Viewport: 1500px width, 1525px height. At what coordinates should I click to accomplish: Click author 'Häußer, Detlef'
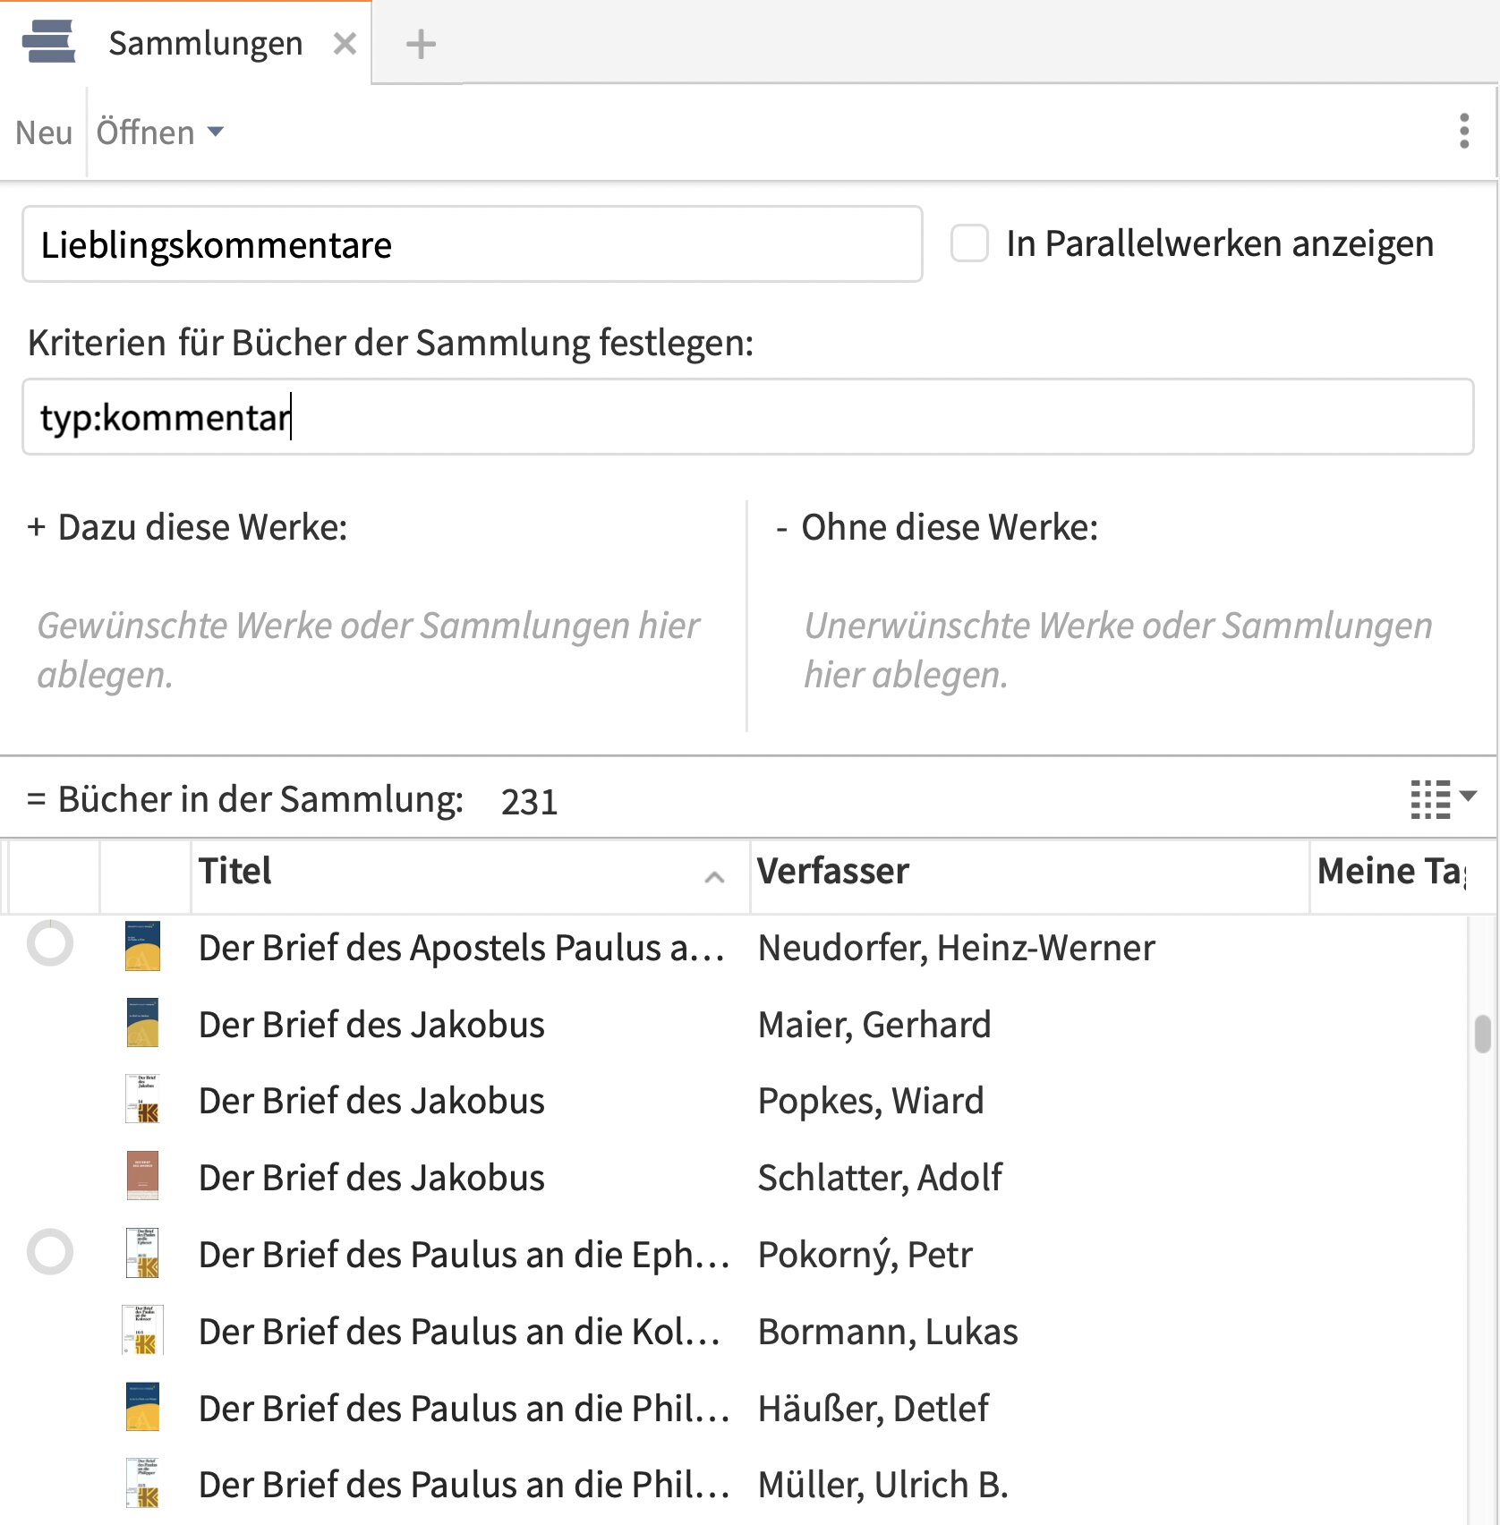[x=874, y=1408]
